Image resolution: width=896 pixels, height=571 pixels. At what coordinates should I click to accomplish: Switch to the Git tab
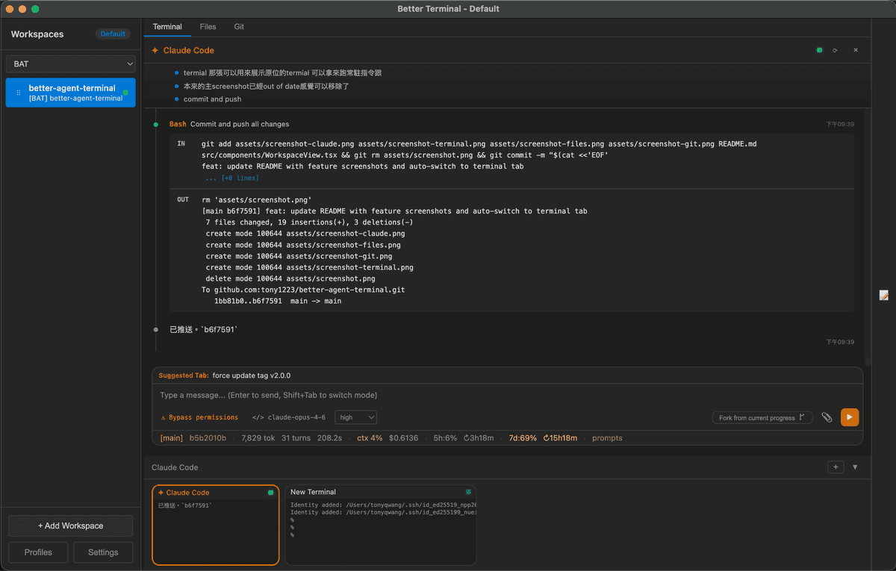point(239,27)
